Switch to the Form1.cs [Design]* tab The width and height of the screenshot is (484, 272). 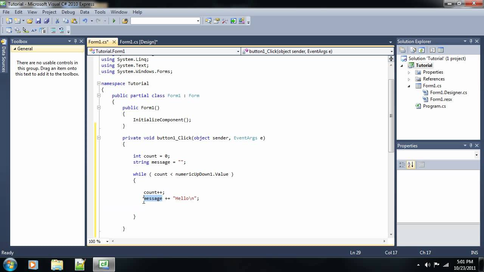pyautogui.click(x=139, y=42)
